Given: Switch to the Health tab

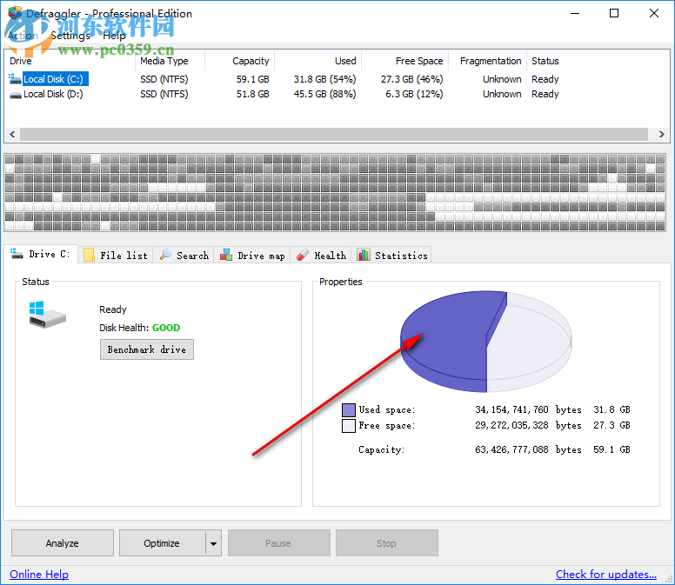Looking at the screenshot, I should click(x=321, y=256).
